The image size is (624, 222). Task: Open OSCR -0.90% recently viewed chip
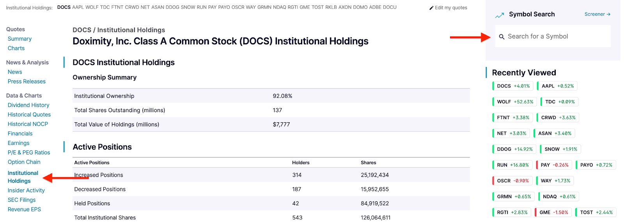click(x=512, y=181)
